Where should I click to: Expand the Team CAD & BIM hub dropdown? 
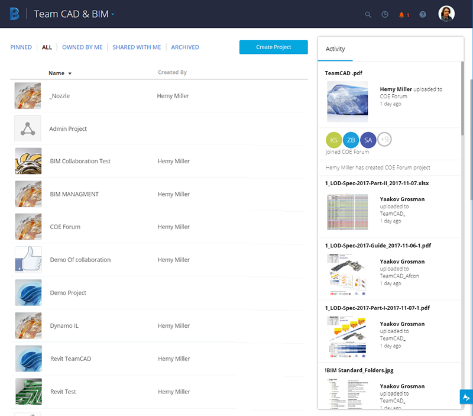coord(112,14)
